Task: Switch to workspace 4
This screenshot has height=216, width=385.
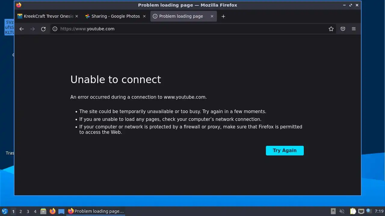Action: 35,211
